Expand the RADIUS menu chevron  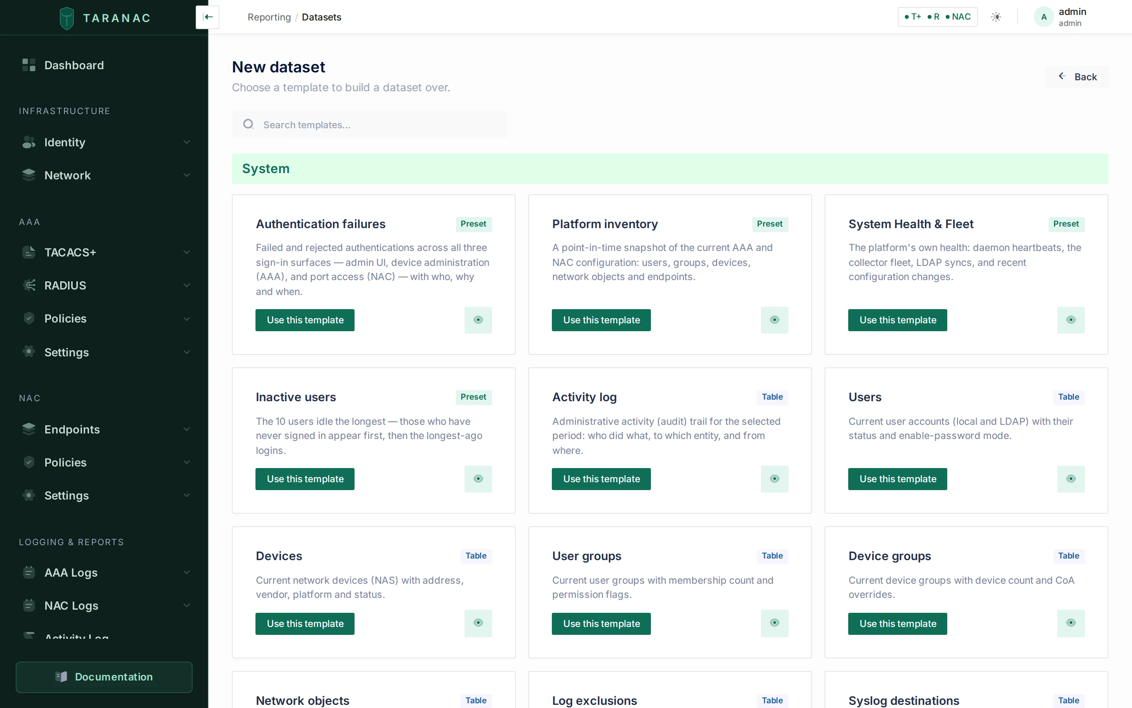[187, 285]
